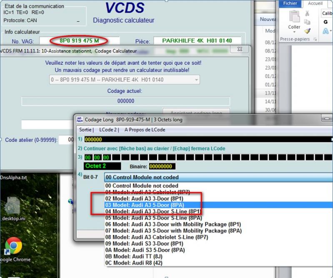Viewport: 333px width, 278px height.
Task: Select 0B Audi TT (8J) option
Action: click(x=219, y=257)
